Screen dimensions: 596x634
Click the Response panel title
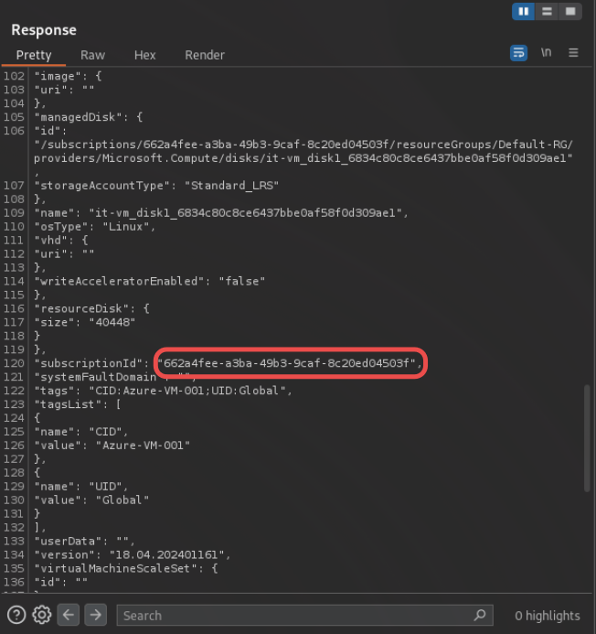tap(44, 29)
